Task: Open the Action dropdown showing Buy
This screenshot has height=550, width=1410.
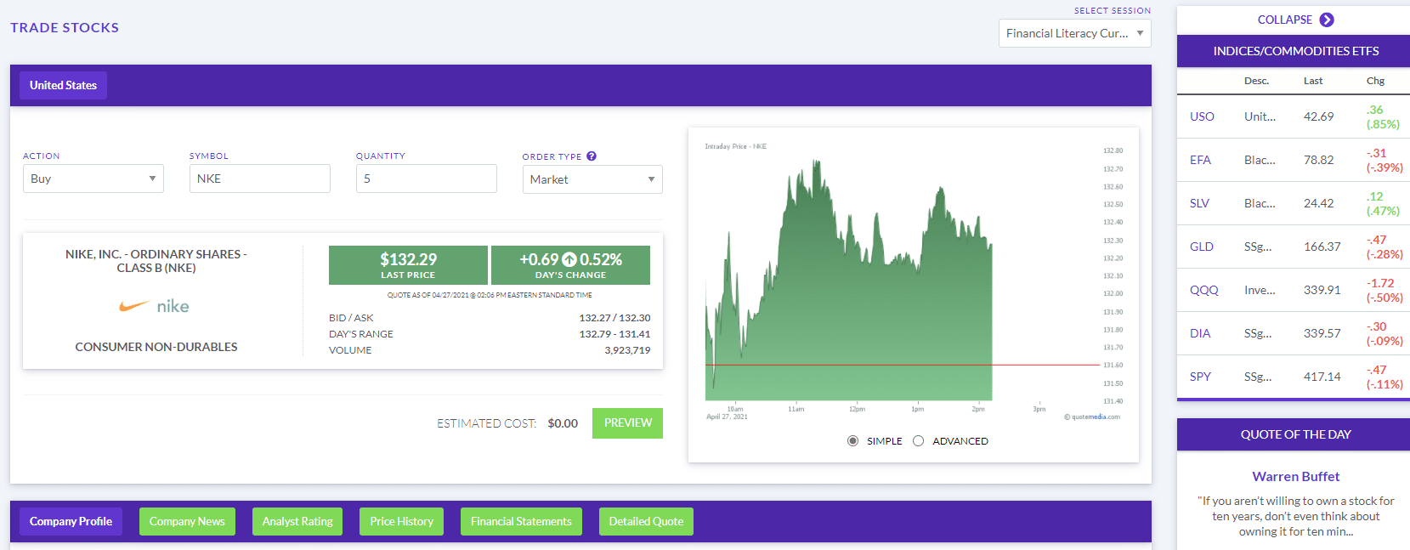Action: pyautogui.click(x=93, y=179)
